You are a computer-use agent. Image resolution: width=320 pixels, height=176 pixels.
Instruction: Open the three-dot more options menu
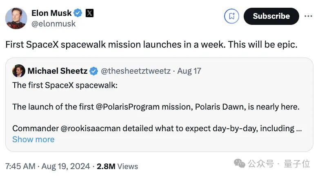pyautogui.click(x=308, y=16)
